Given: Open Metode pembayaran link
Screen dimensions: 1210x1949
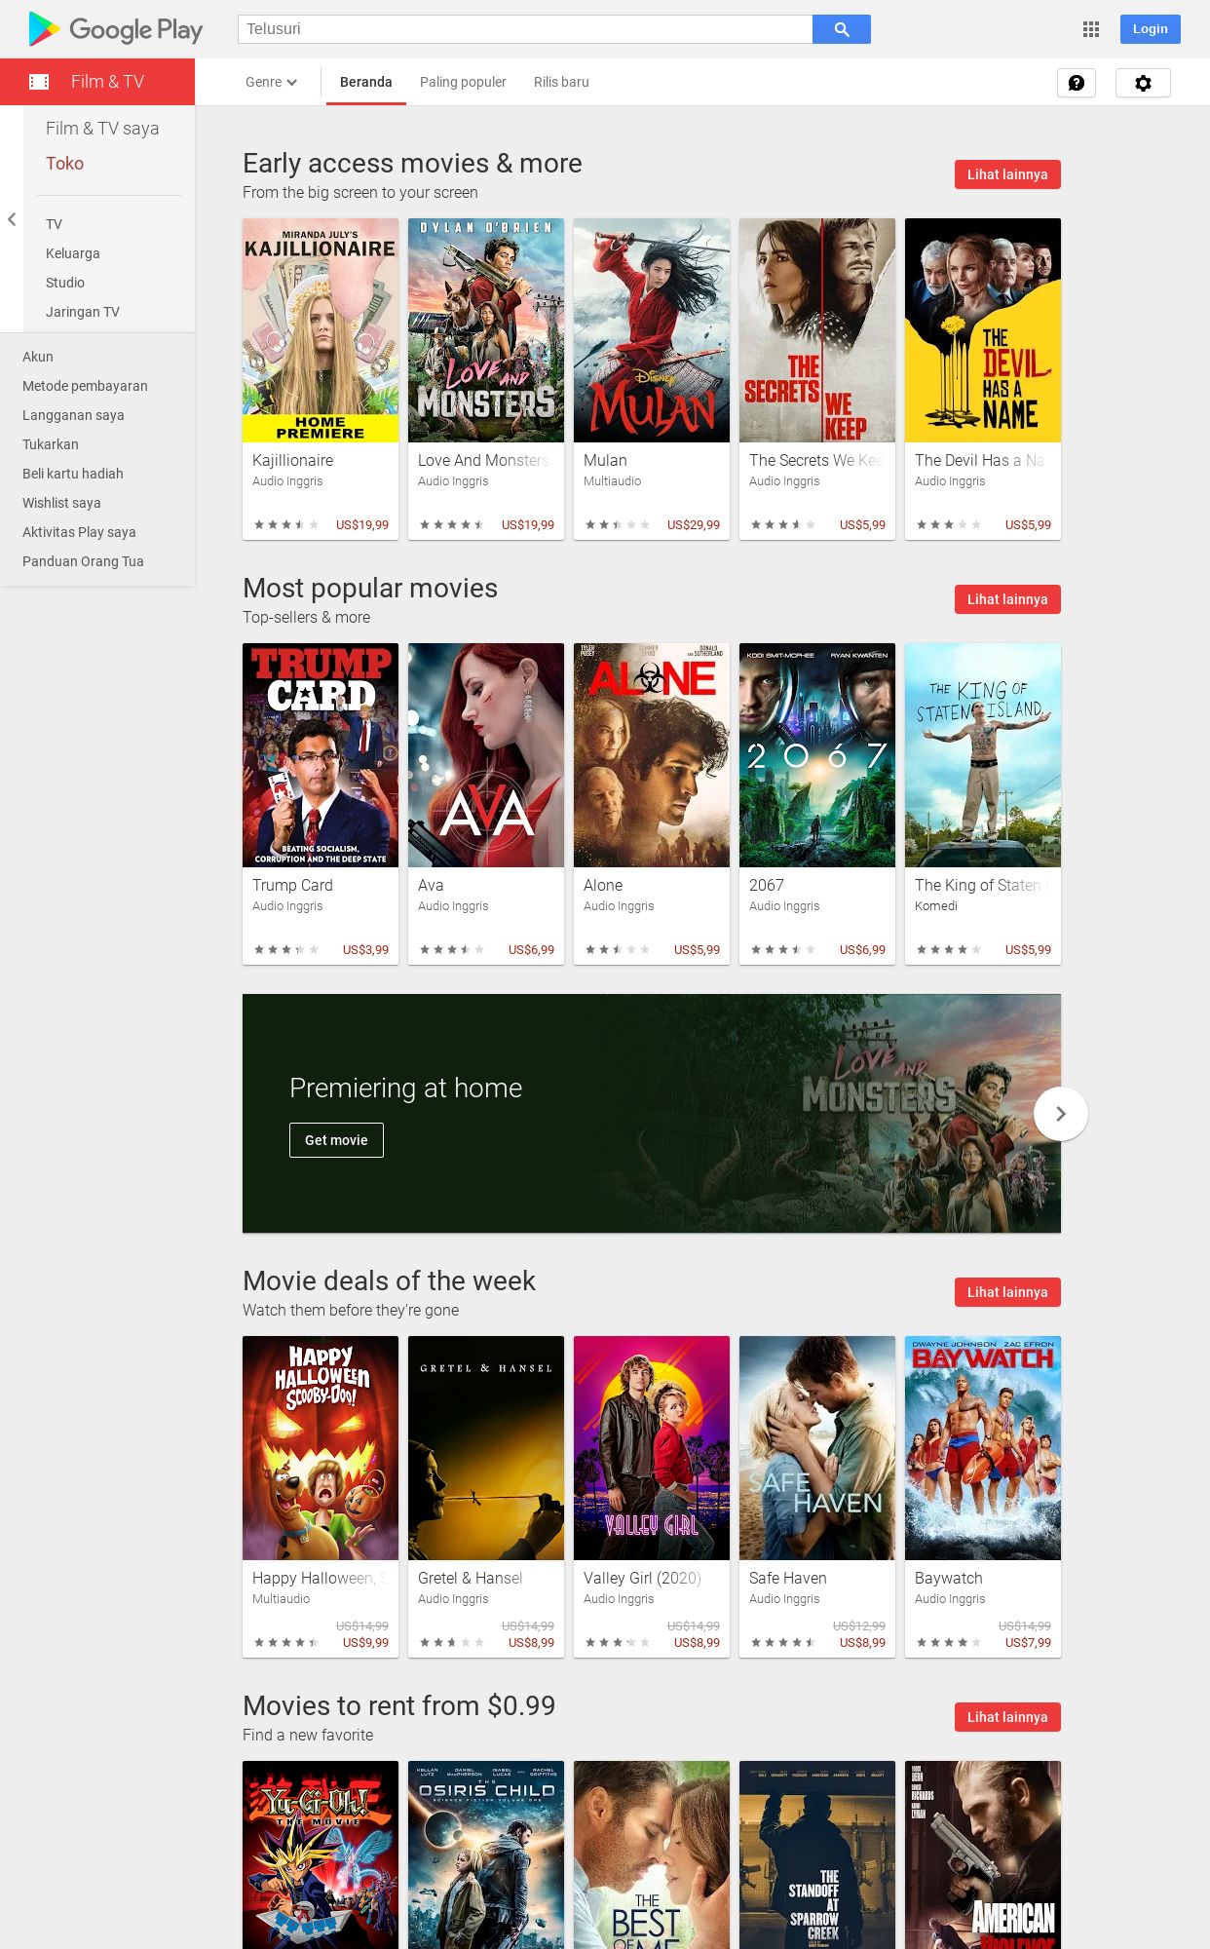Looking at the screenshot, I should tap(85, 386).
